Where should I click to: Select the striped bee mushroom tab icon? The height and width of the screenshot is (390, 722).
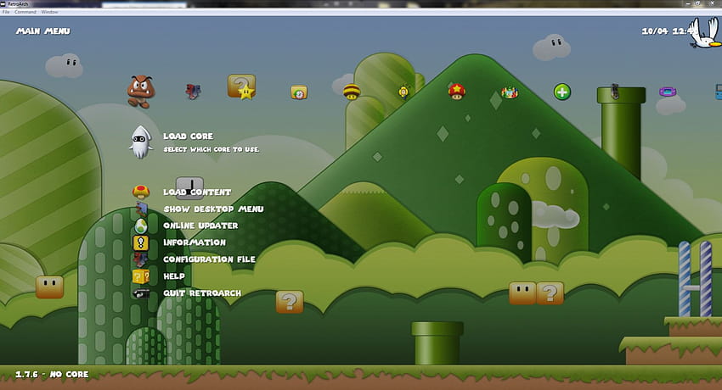[352, 92]
